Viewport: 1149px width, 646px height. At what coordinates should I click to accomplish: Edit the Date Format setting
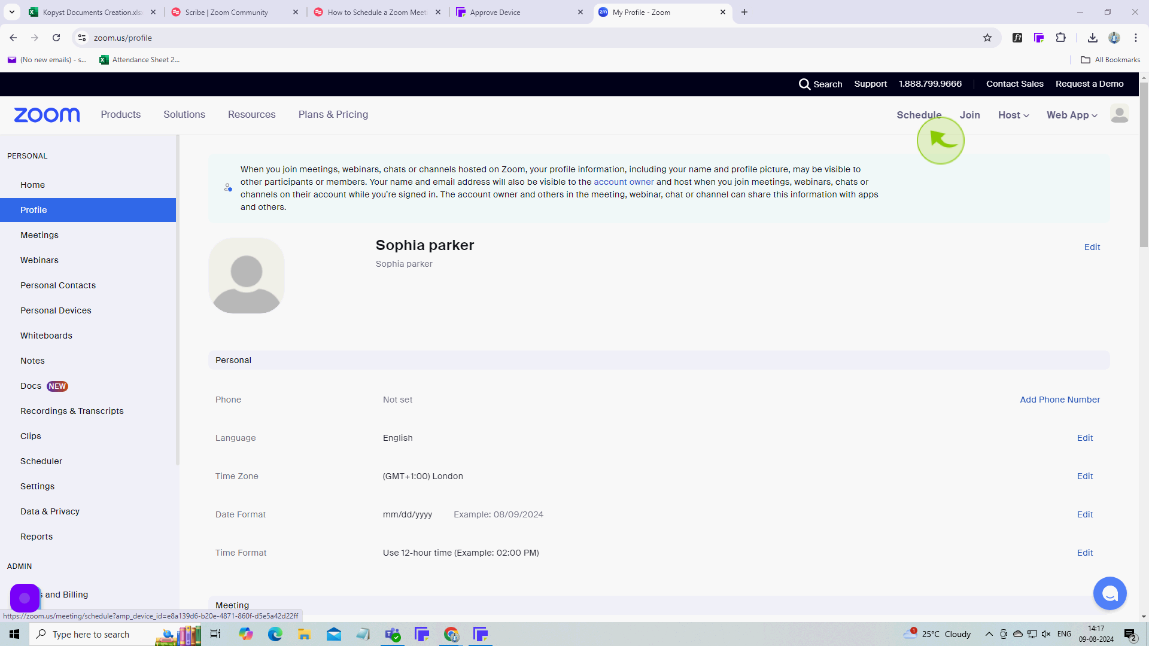pos(1085,514)
